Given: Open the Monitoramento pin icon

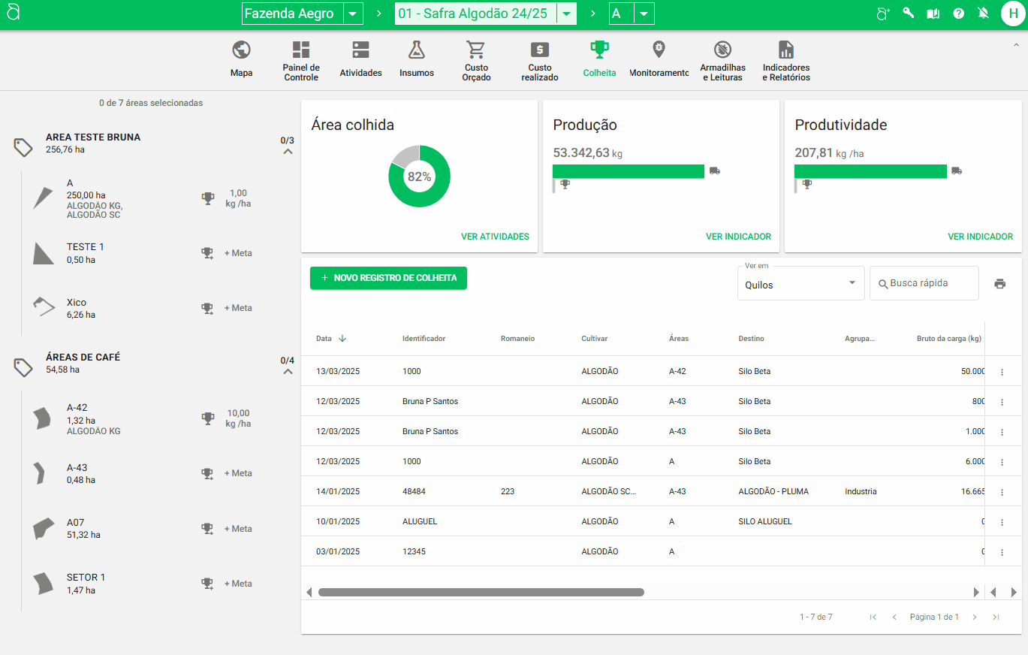Looking at the screenshot, I should click(659, 50).
